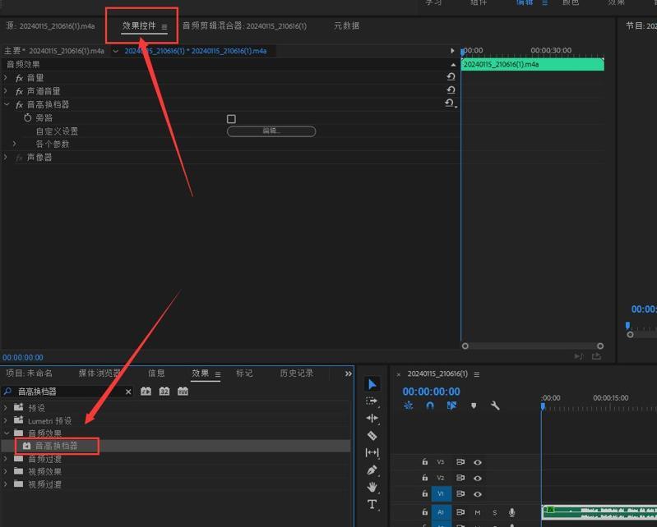Viewport: 657px width, 527px height.
Task: Toggle V2 track output eye
Action: 477,478
